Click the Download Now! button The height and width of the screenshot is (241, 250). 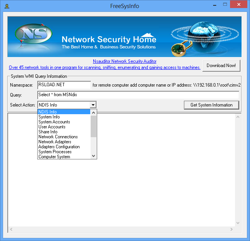tap(221, 66)
